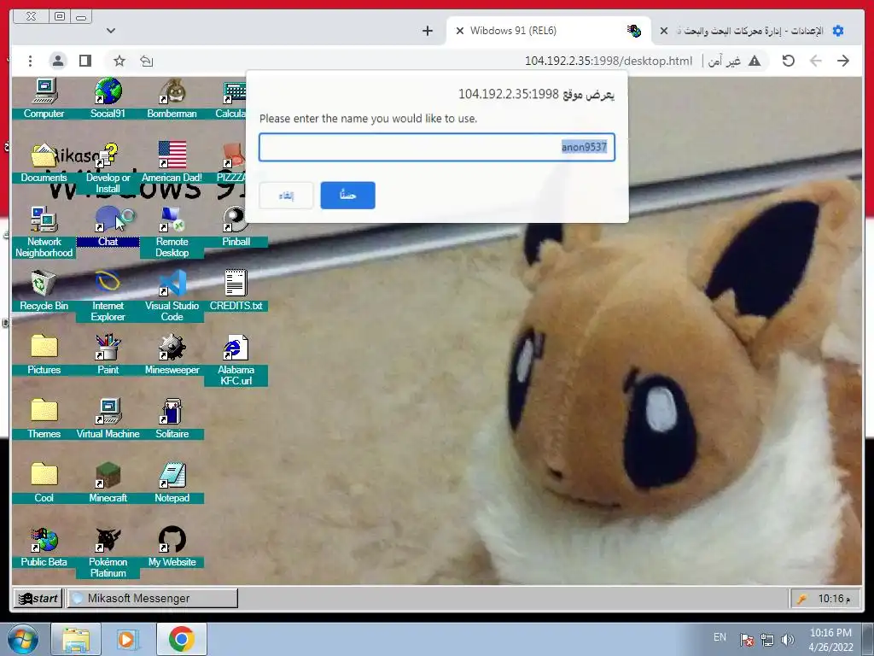The height and width of the screenshot is (656, 874).
Task: Open the Public Beta icon
Action: (x=44, y=547)
